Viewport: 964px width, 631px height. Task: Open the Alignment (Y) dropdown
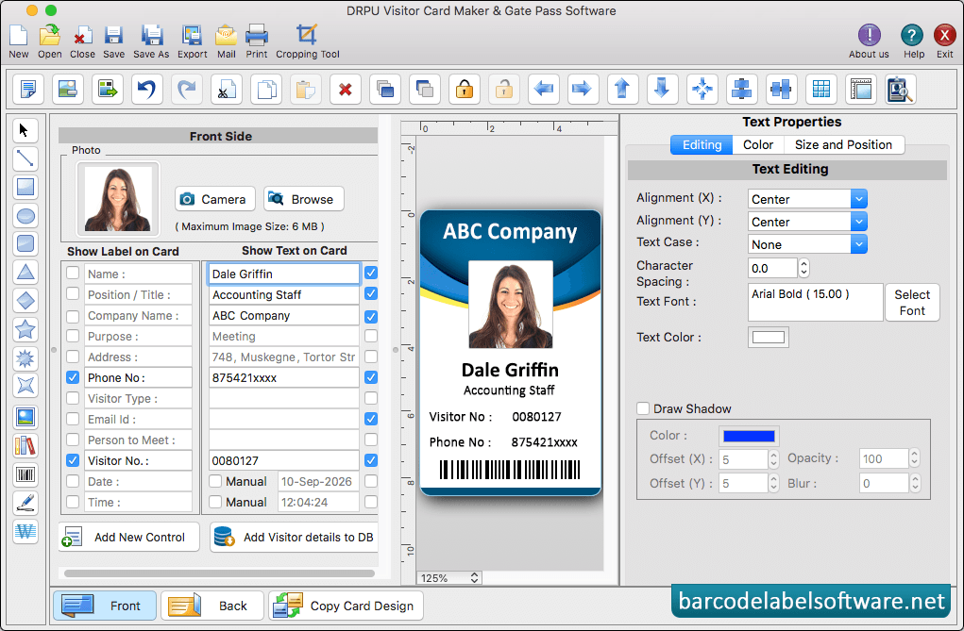[807, 222]
